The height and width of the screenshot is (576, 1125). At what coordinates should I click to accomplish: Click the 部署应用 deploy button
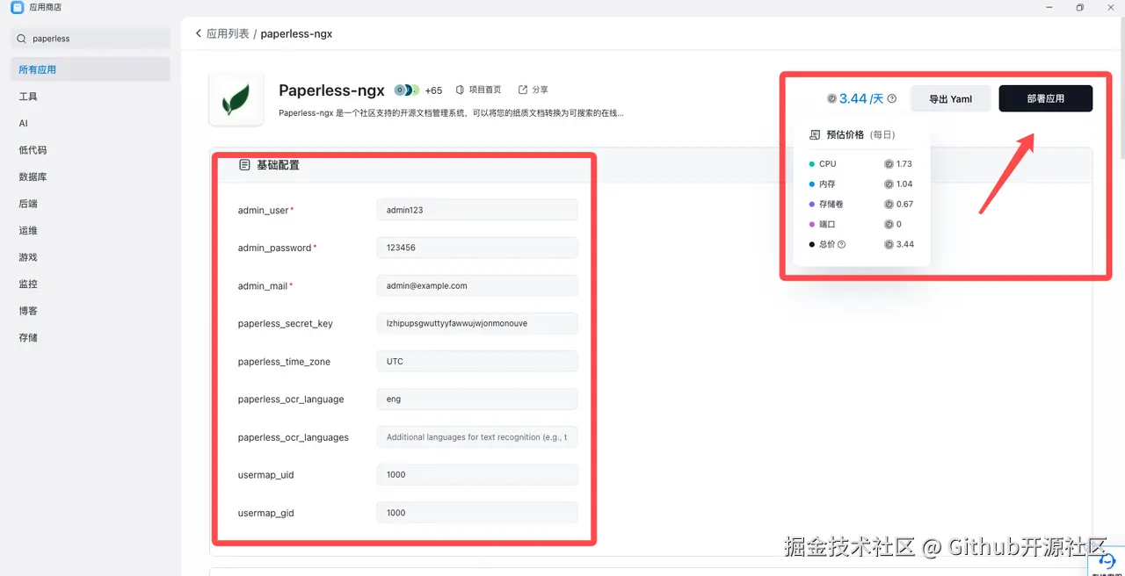tap(1045, 98)
